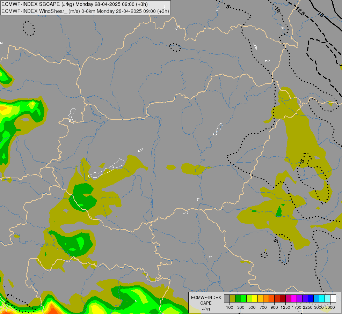Click the dark red legend swatch

pyautogui.click(x=283, y=298)
